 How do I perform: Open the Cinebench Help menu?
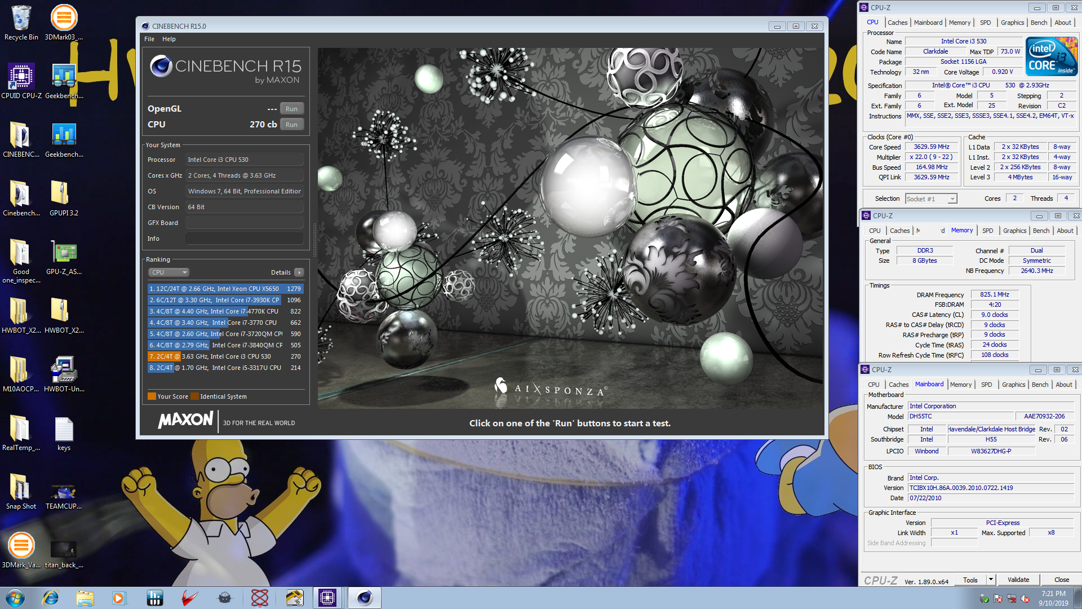coord(169,39)
